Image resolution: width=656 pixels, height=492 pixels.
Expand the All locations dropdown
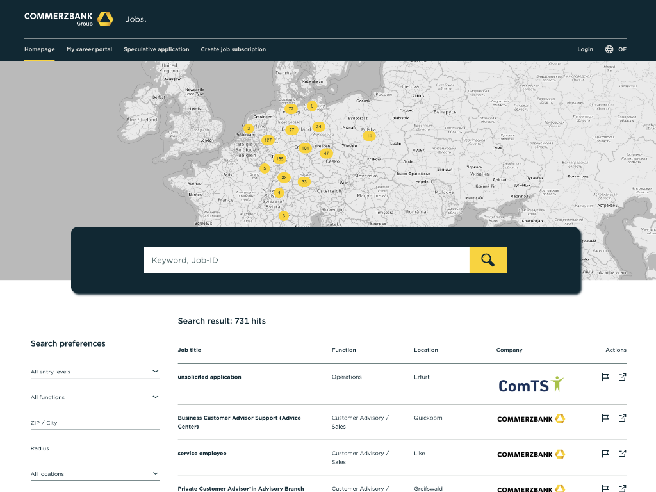(x=95, y=473)
